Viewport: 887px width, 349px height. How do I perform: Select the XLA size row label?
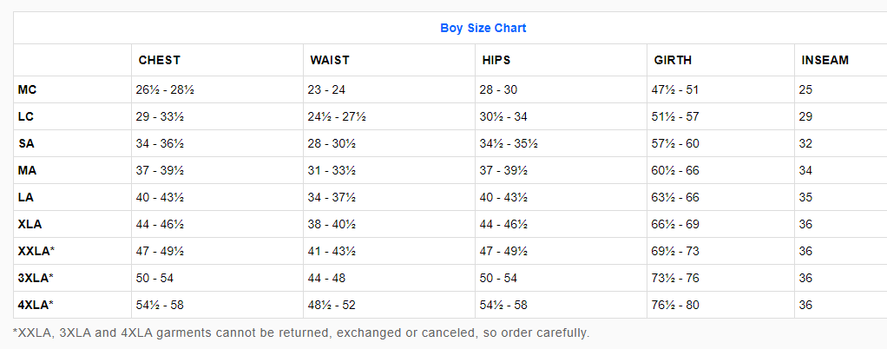click(x=30, y=224)
